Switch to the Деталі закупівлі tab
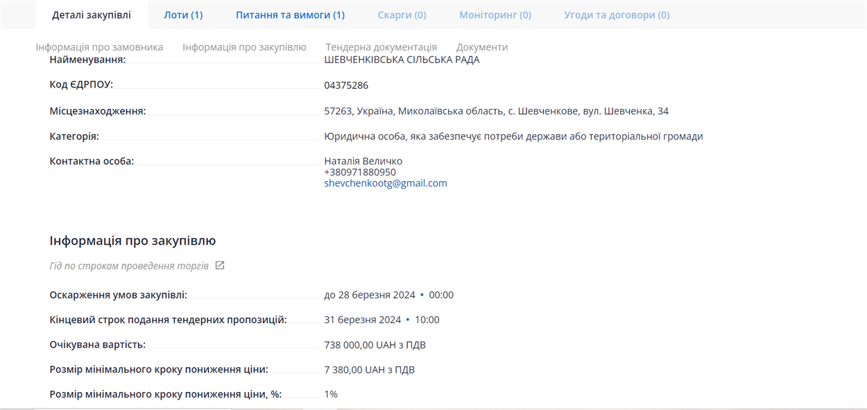 [x=91, y=15]
